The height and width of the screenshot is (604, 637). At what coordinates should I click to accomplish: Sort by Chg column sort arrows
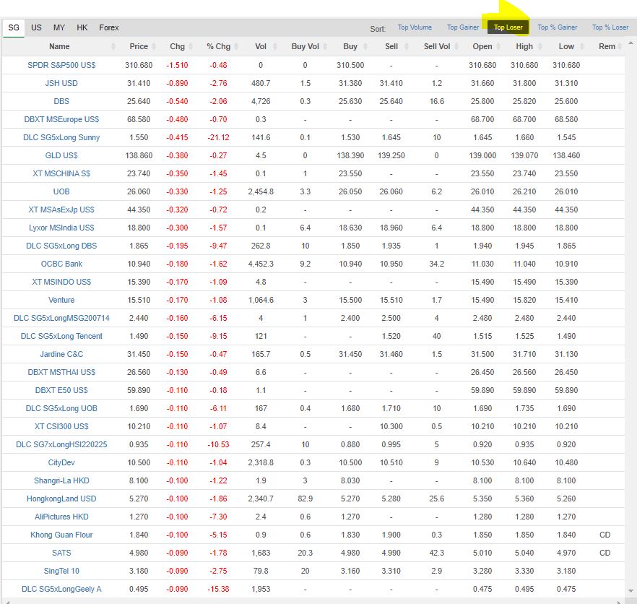coord(191,47)
